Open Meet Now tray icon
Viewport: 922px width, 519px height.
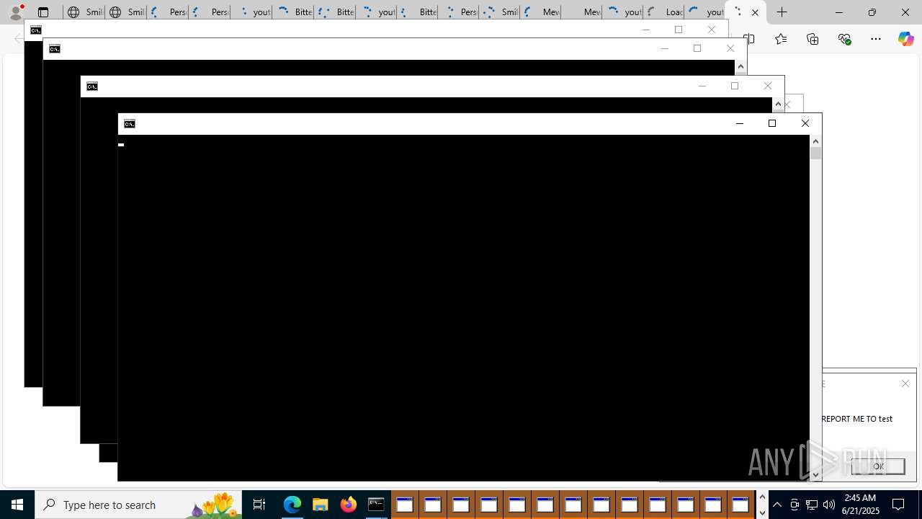795,505
